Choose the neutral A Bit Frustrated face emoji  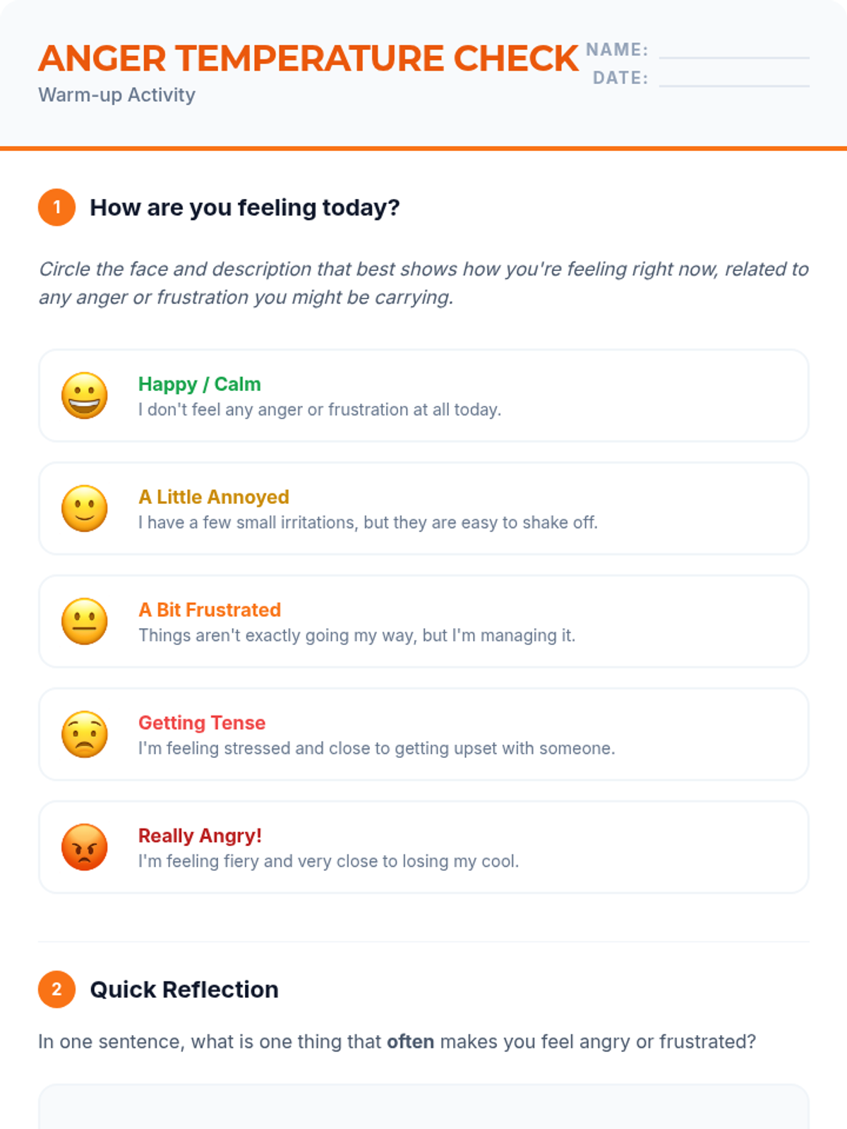85,621
